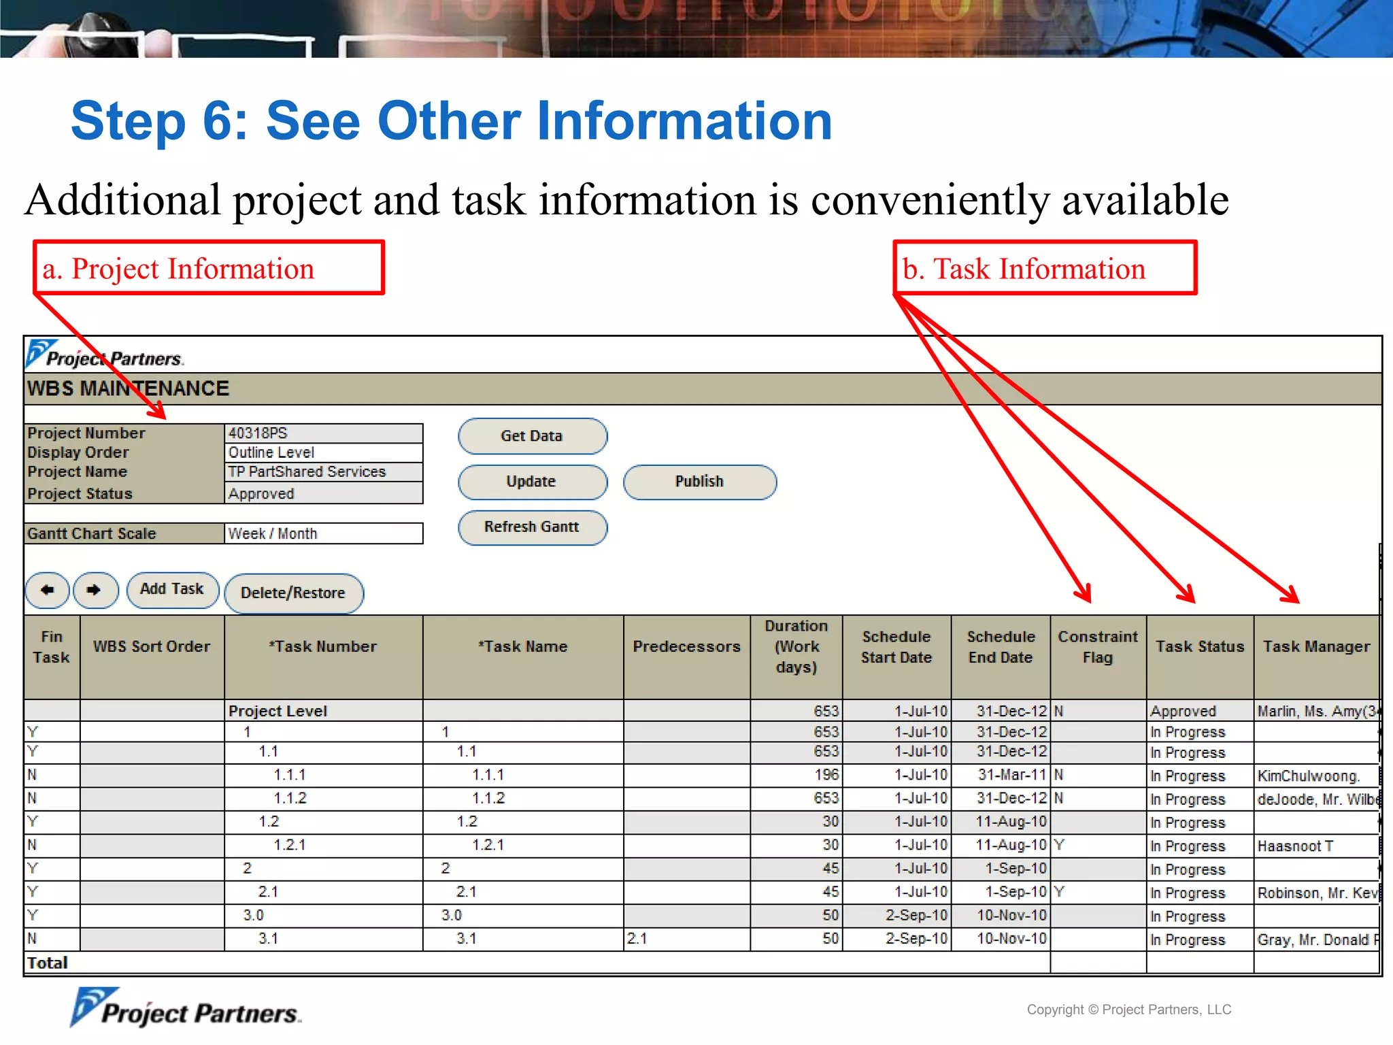
Task: Select task number cell 1.1.1
Action: [324, 775]
